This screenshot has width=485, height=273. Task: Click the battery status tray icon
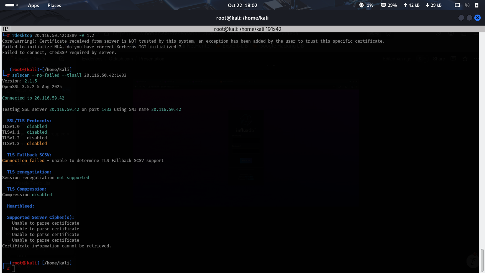(x=476, y=5)
